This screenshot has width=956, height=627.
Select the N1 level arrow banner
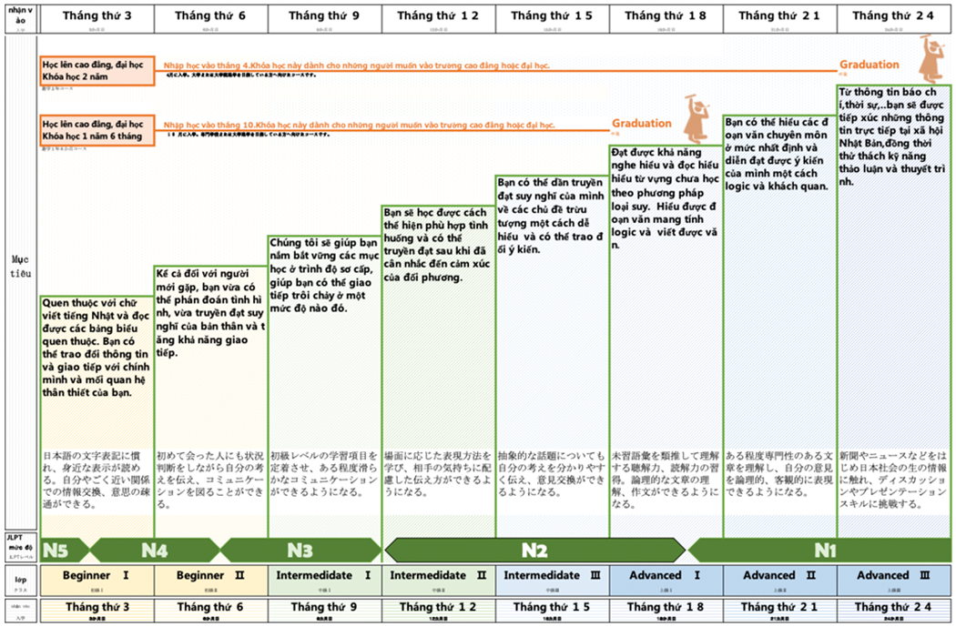tap(823, 550)
